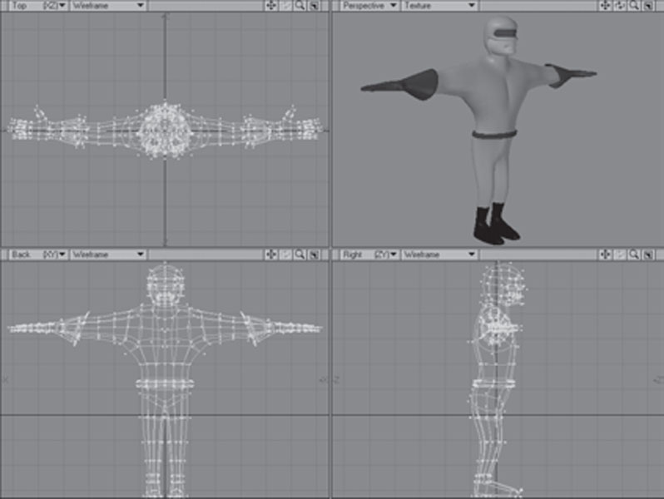Image resolution: width=664 pixels, height=499 pixels.
Task: Click the shaded character's head in the Perspective view
Action: pyautogui.click(x=501, y=37)
